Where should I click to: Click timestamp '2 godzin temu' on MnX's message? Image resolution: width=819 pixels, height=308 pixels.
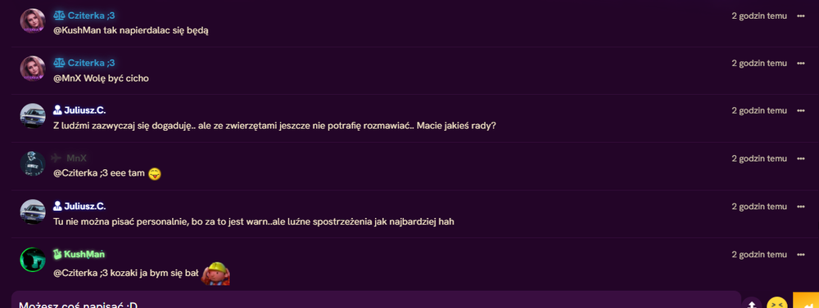tap(759, 158)
